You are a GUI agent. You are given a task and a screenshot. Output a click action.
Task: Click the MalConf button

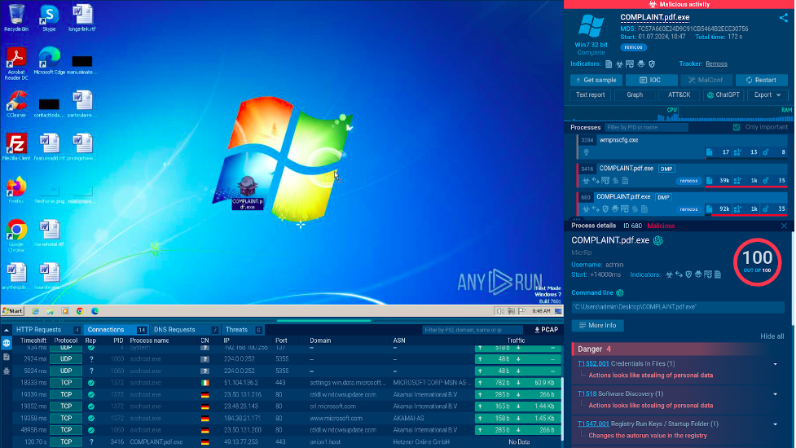(x=706, y=80)
